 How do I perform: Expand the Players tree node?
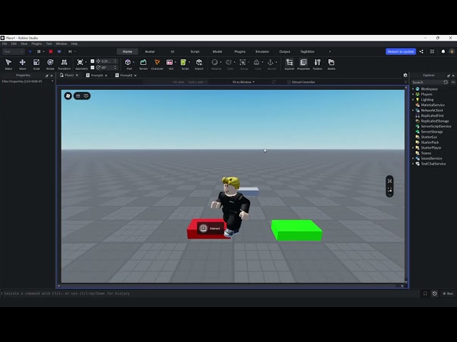[x=413, y=94]
